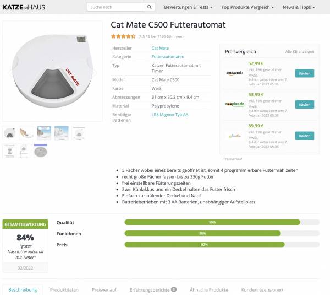Click the star rating icons
Viewport: 330px width, 295px height.
tap(123, 36)
